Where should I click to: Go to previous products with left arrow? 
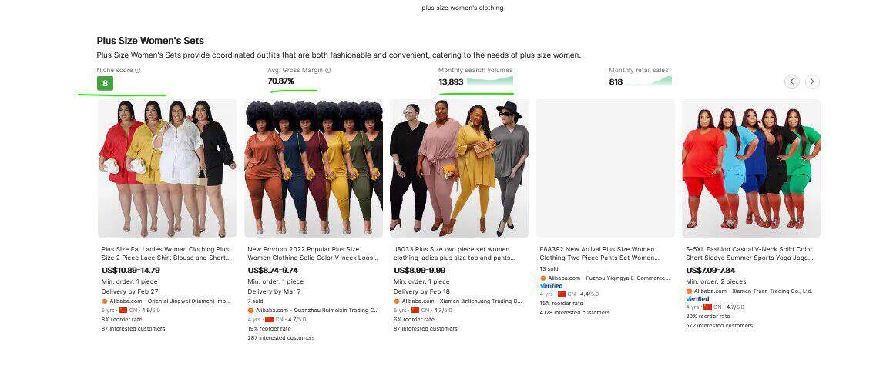click(792, 81)
